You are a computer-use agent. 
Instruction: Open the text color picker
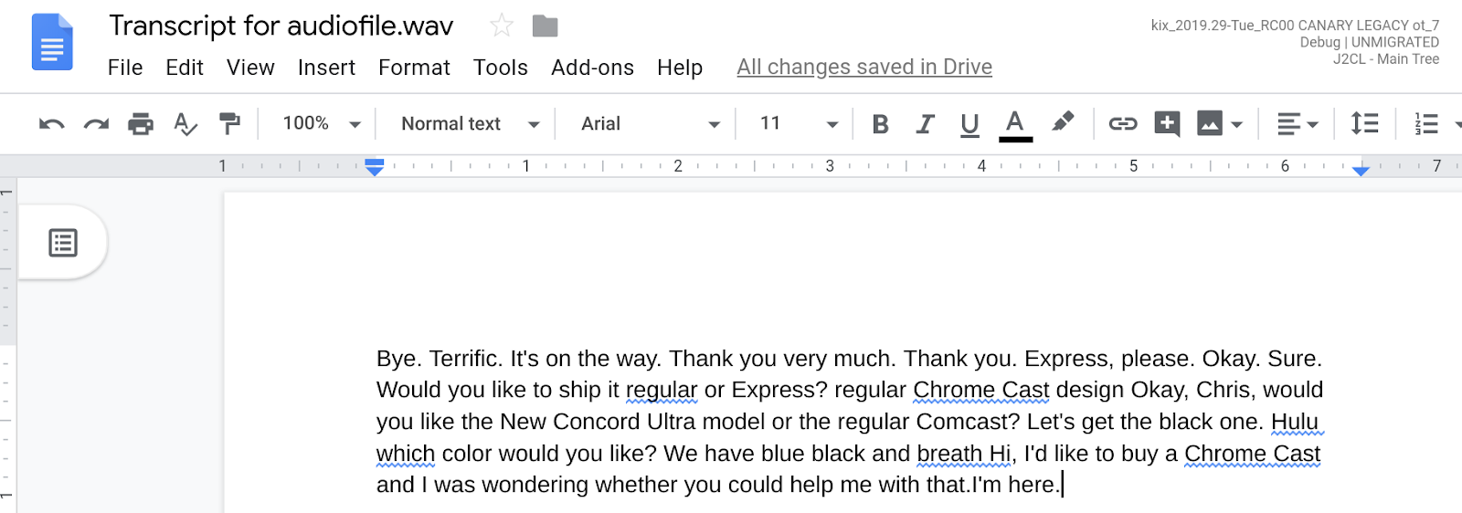1015,124
